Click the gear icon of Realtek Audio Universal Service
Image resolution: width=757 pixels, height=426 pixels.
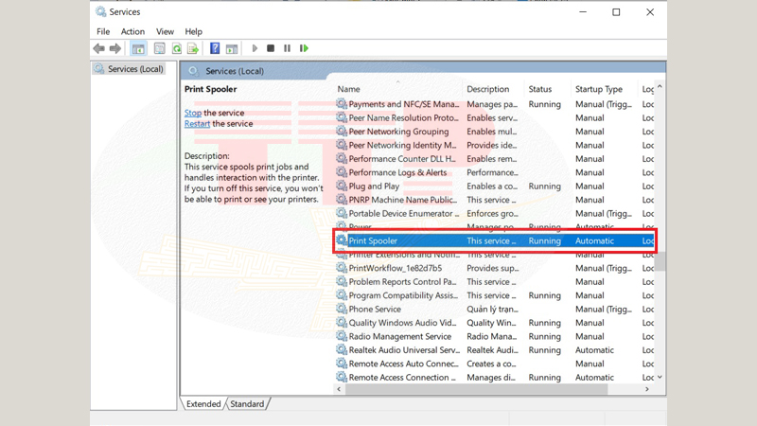tap(342, 349)
